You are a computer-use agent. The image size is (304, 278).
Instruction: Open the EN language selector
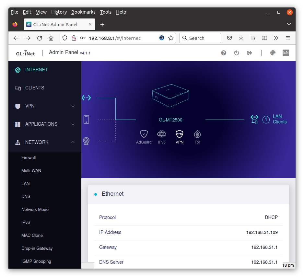(x=286, y=53)
